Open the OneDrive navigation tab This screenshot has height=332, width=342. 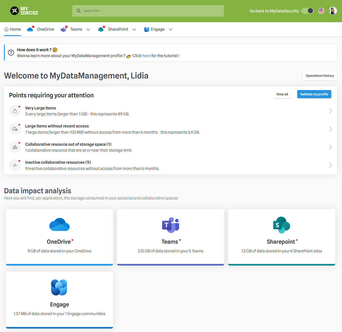(41, 29)
